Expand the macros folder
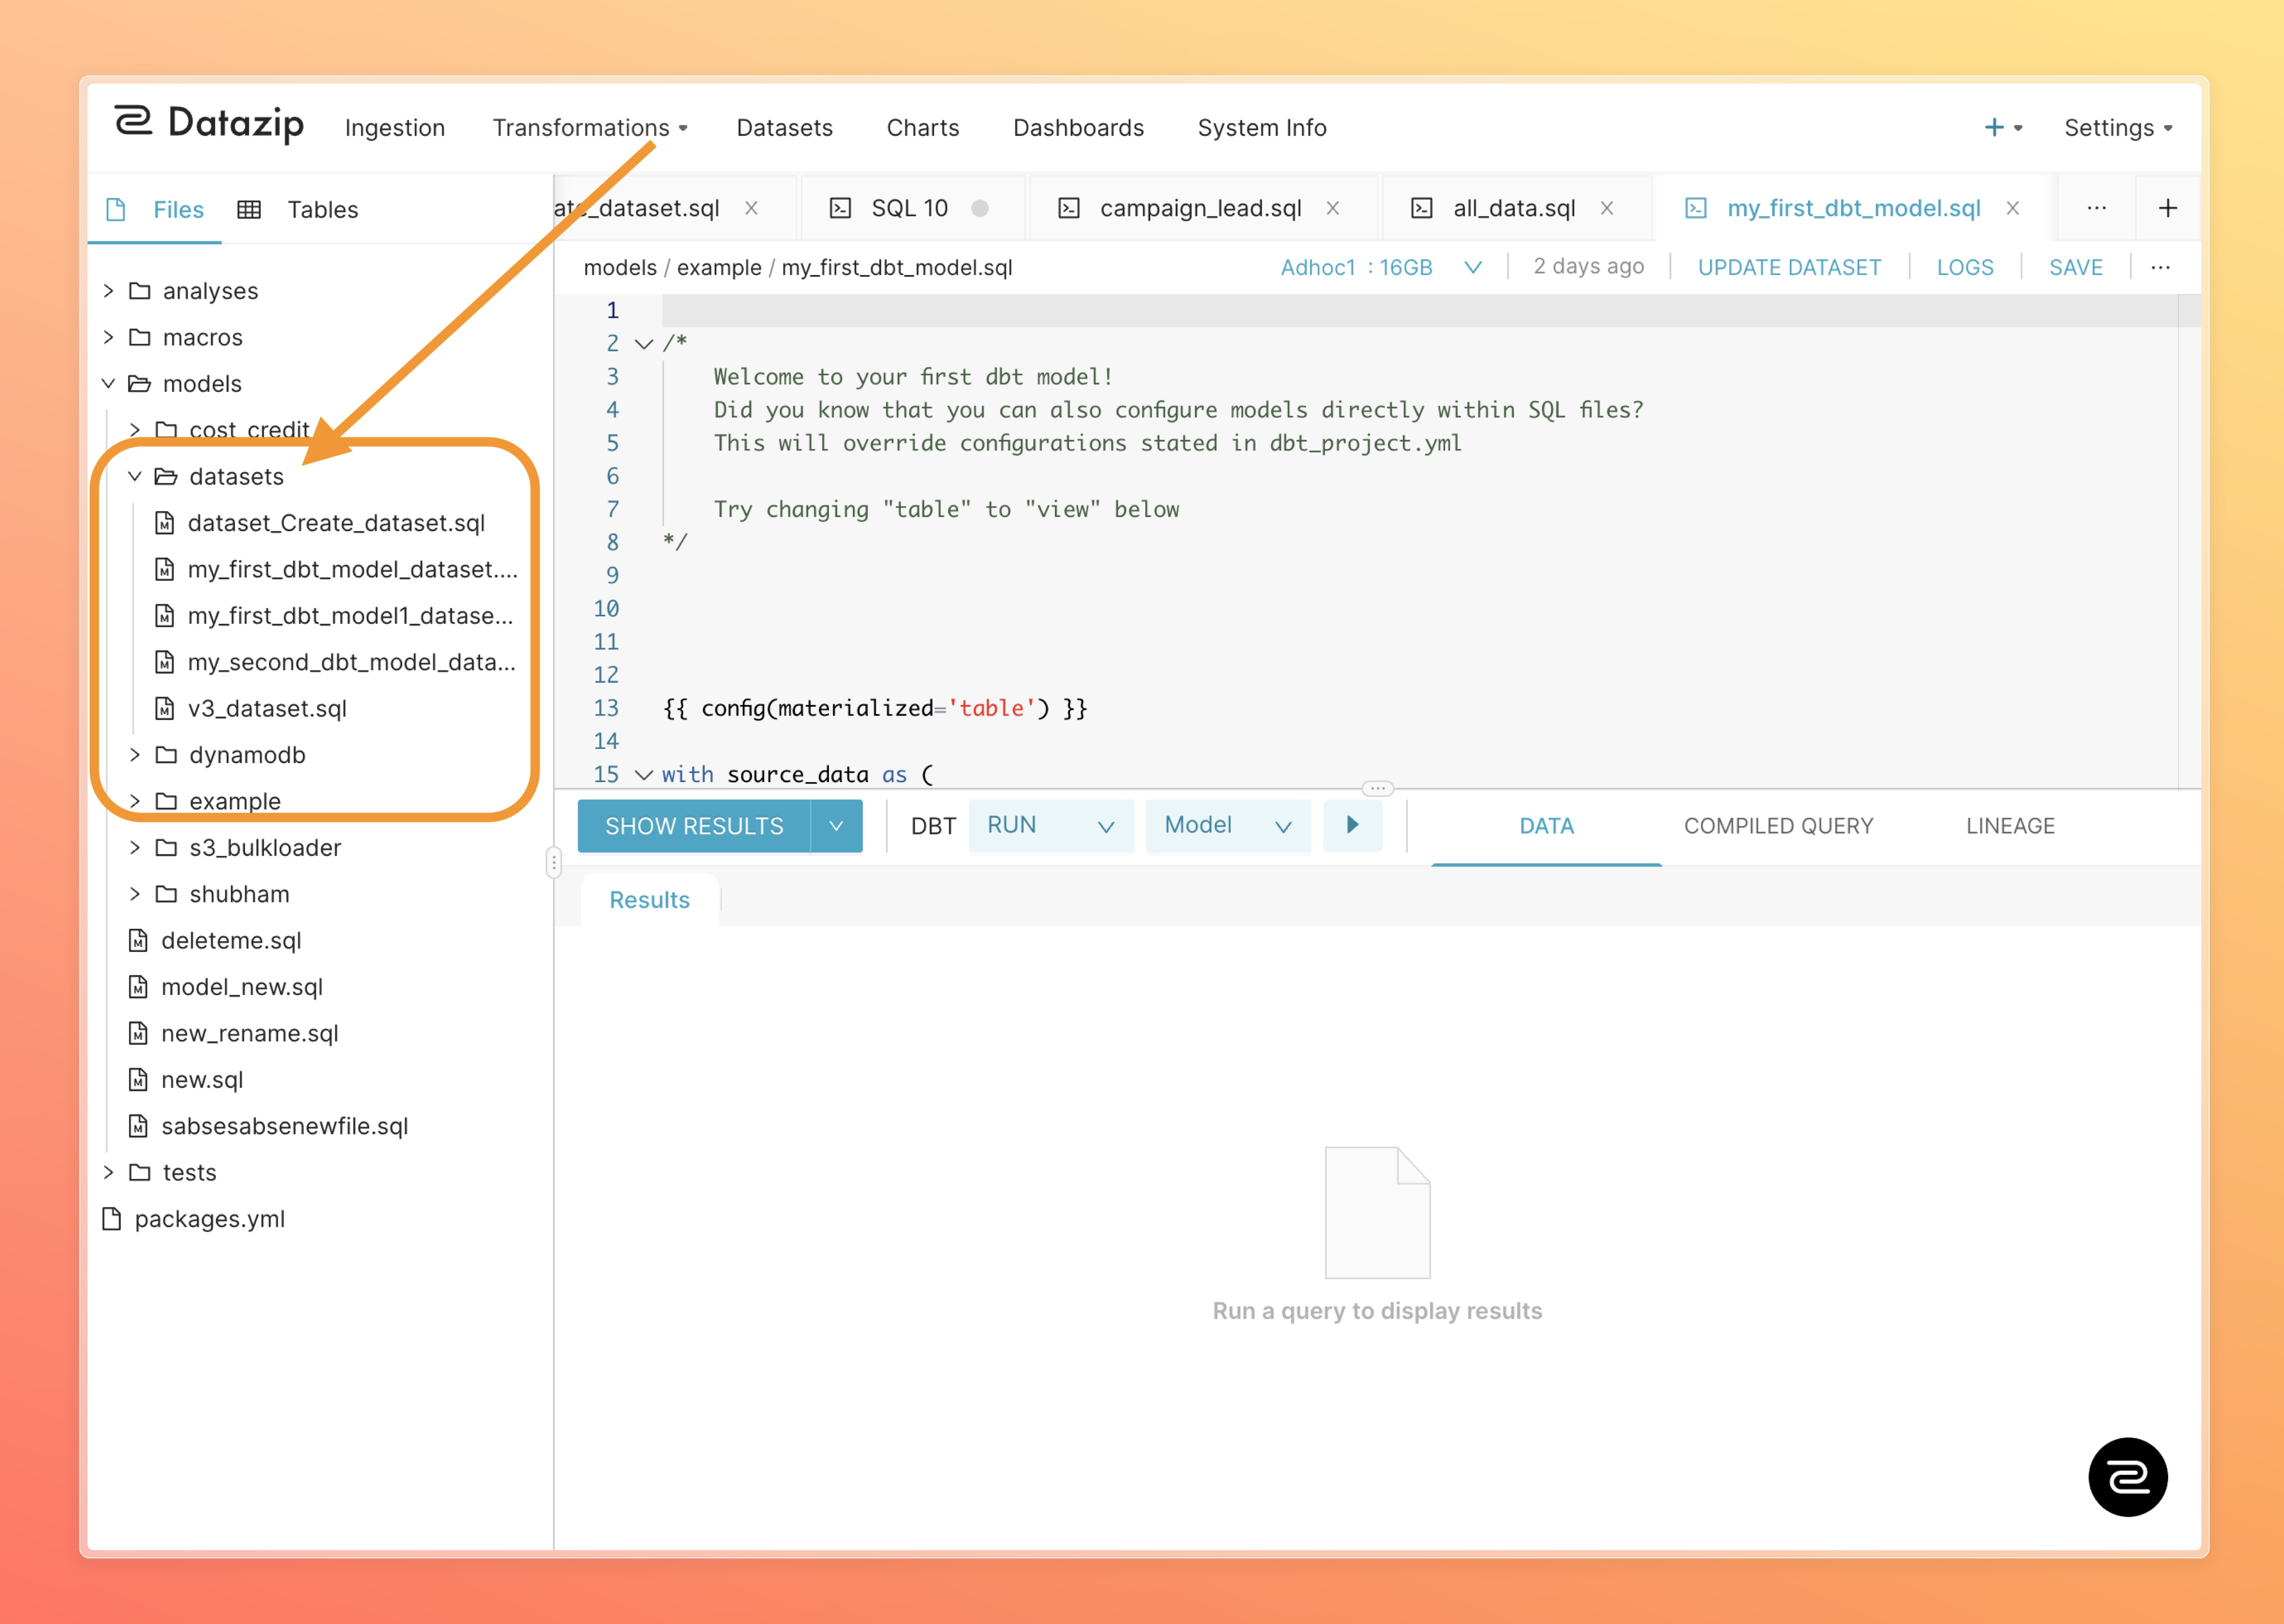 (x=108, y=337)
